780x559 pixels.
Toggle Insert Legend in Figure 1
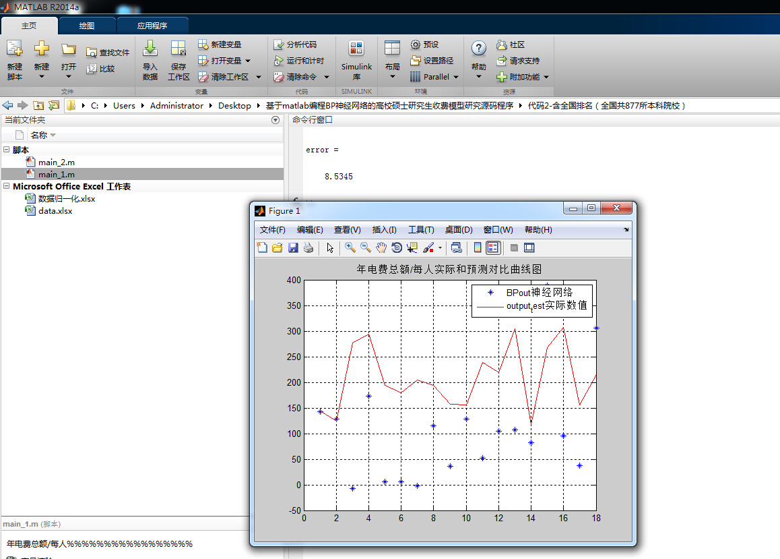(x=493, y=247)
